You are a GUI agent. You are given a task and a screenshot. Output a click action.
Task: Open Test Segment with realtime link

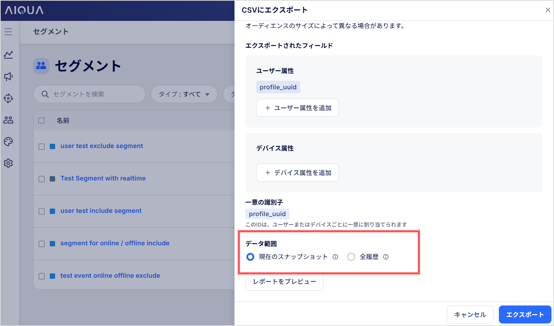pyautogui.click(x=103, y=178)
